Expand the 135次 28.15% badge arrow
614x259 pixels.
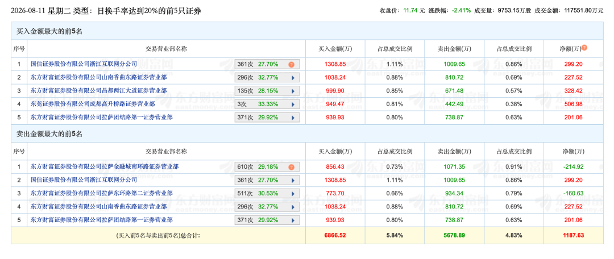[x=293, y=91]
